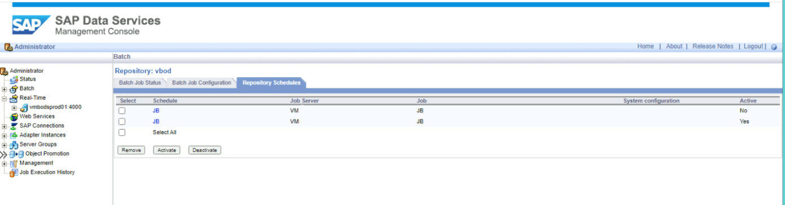Expand the Batch tree node
The height and width of the screenshot is (205, 785).
(x=5, y=89)
